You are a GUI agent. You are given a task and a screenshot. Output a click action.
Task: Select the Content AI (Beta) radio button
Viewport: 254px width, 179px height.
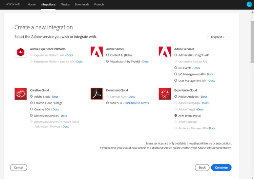point(107,55)
